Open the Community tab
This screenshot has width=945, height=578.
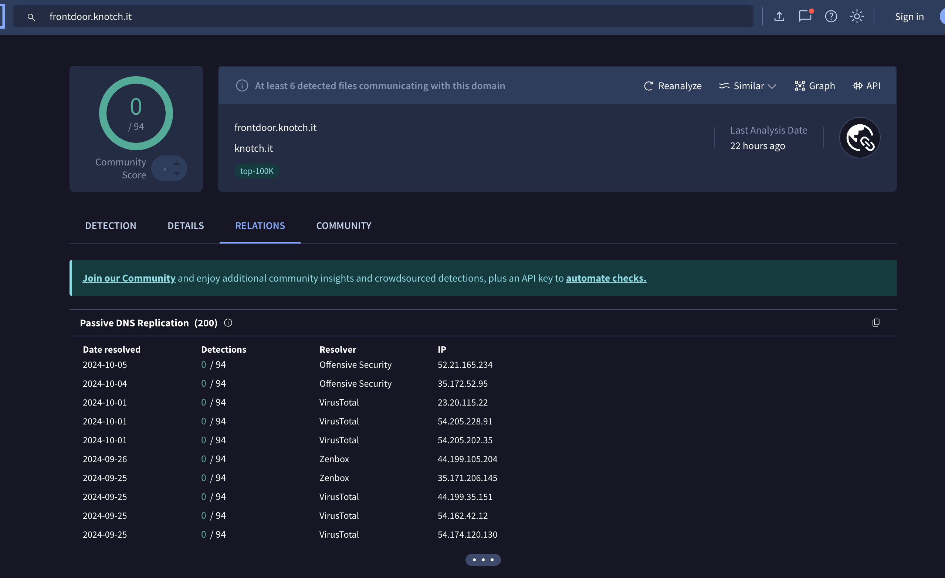coord(343,226)
